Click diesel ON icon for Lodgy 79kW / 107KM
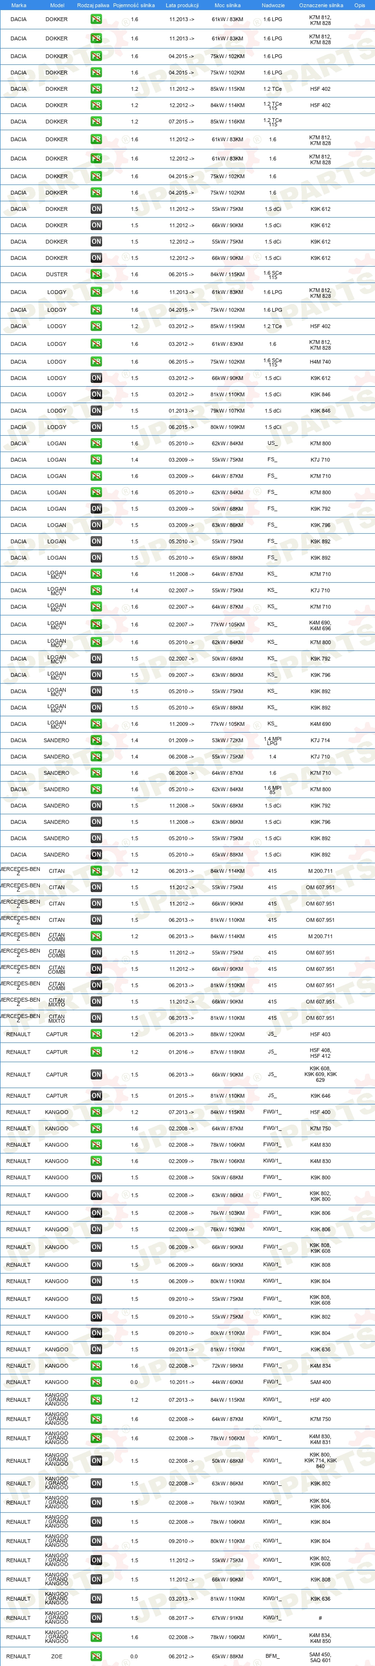The width and height of the screenshot is (375, 1666). point(96,411)
